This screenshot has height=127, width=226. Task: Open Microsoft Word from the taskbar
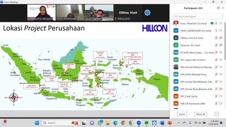pos(162,123)
